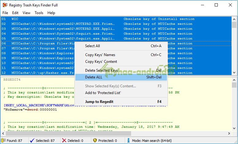Click the red X Deleted icon
Image resolution: width=238 pixels, height=144 pixels.
coord(64,141)
